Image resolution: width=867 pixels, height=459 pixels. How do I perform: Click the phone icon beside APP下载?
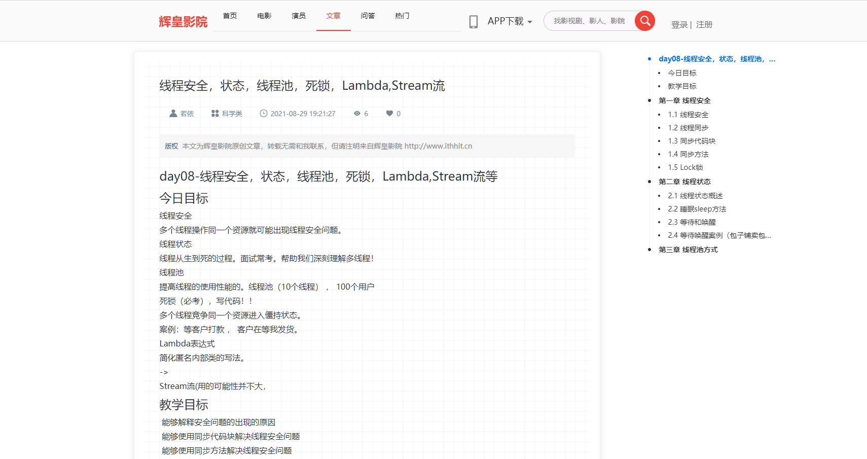(474, 21)
